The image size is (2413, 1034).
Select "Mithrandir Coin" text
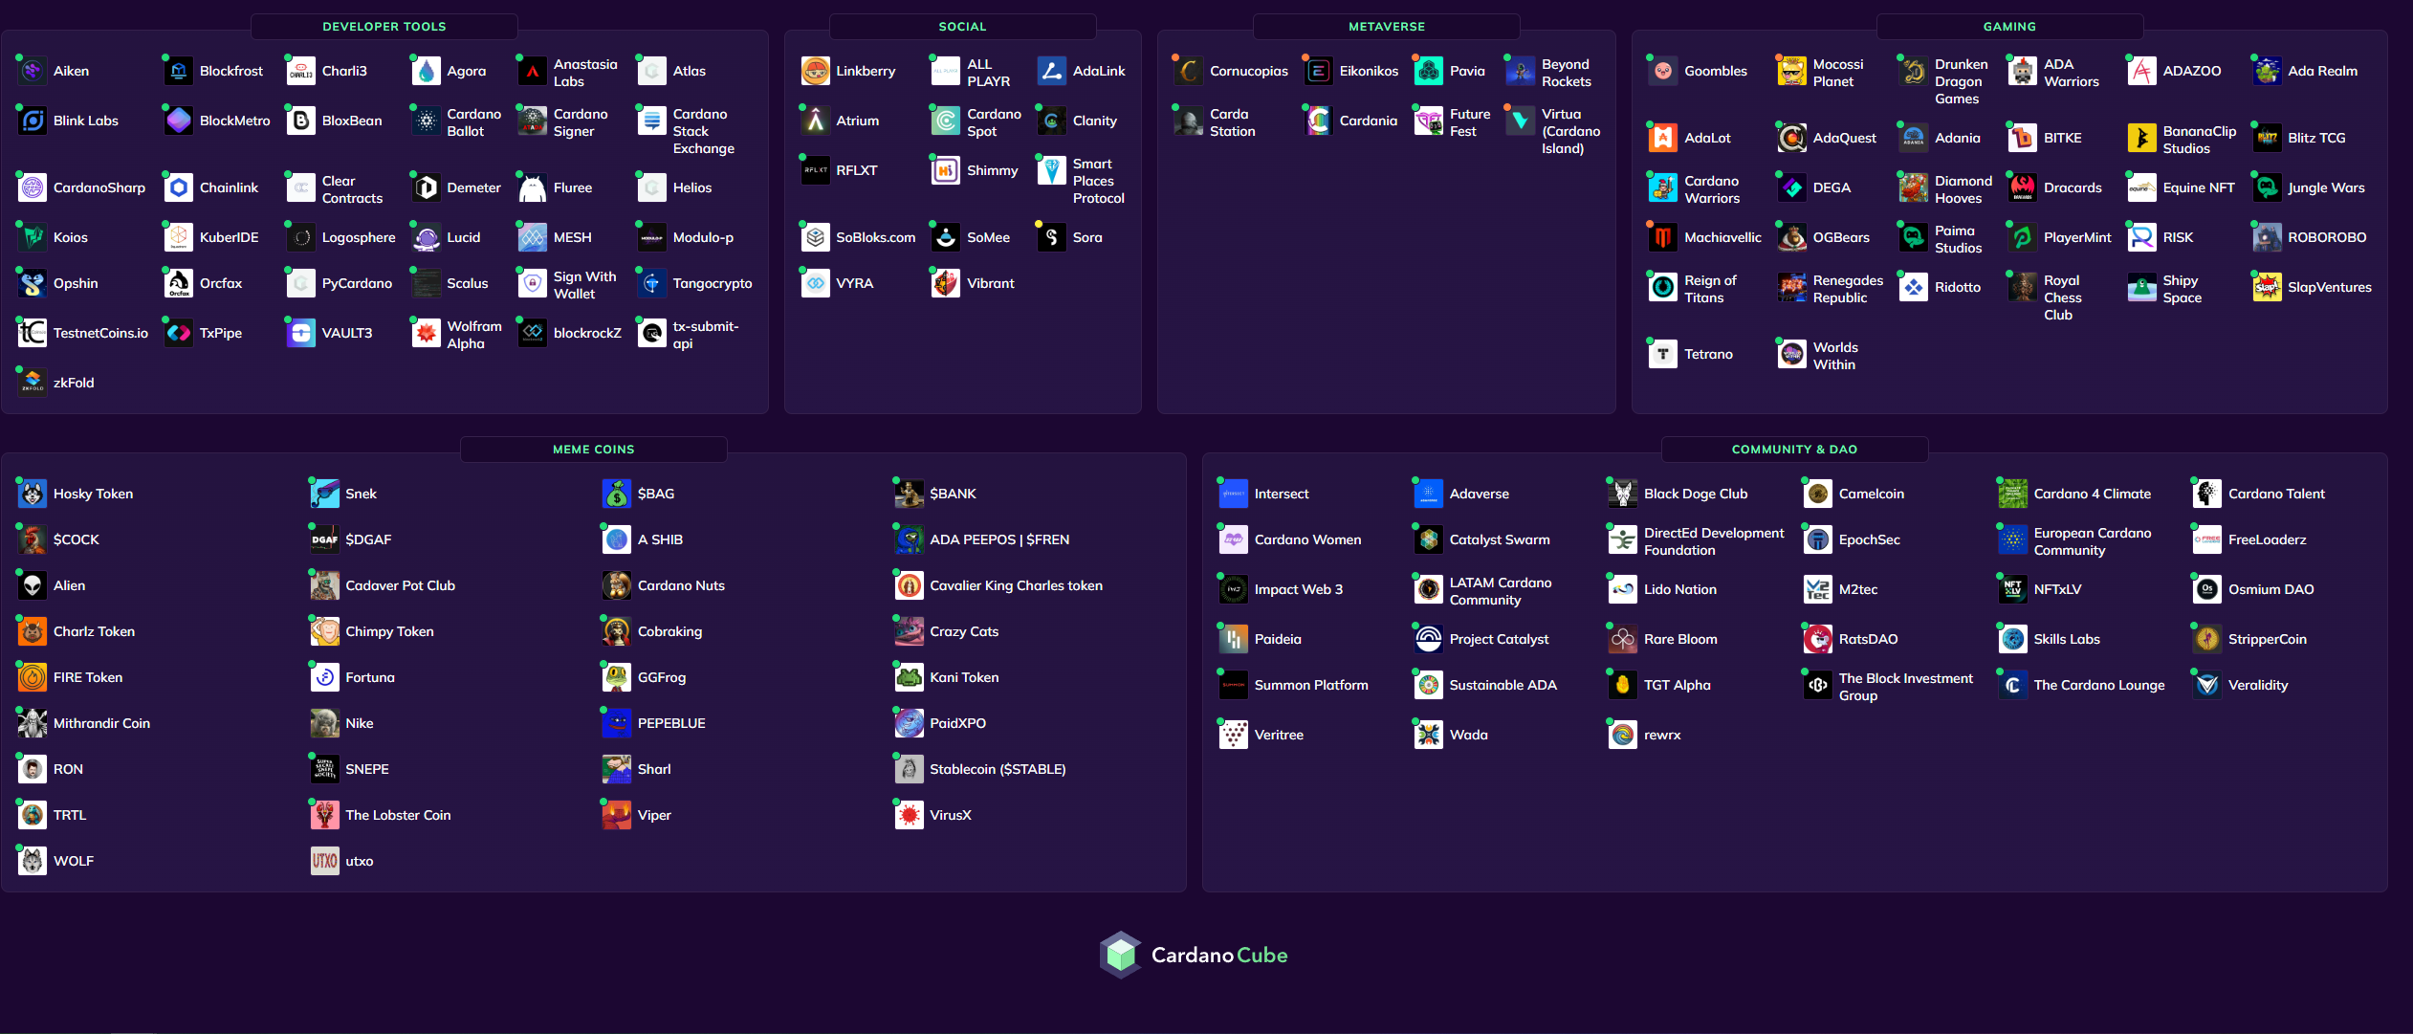coord(101,723)
